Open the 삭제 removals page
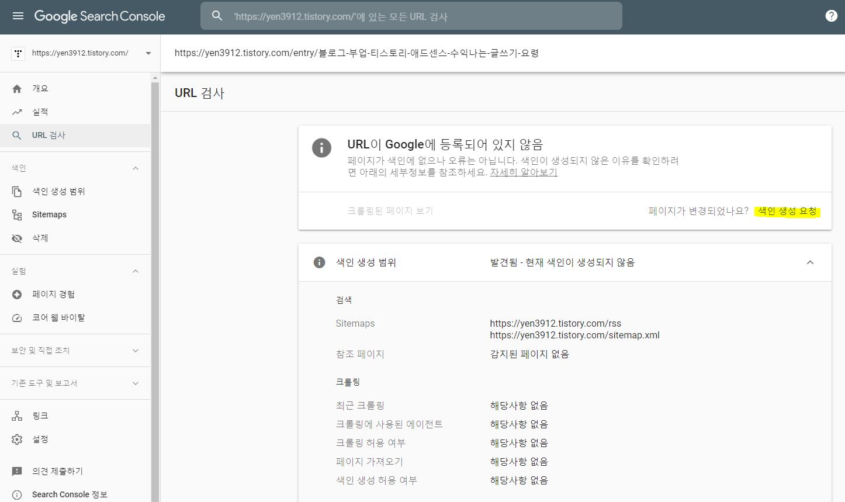This screenshot has height=502, width=845. click(x=75, y=238)
